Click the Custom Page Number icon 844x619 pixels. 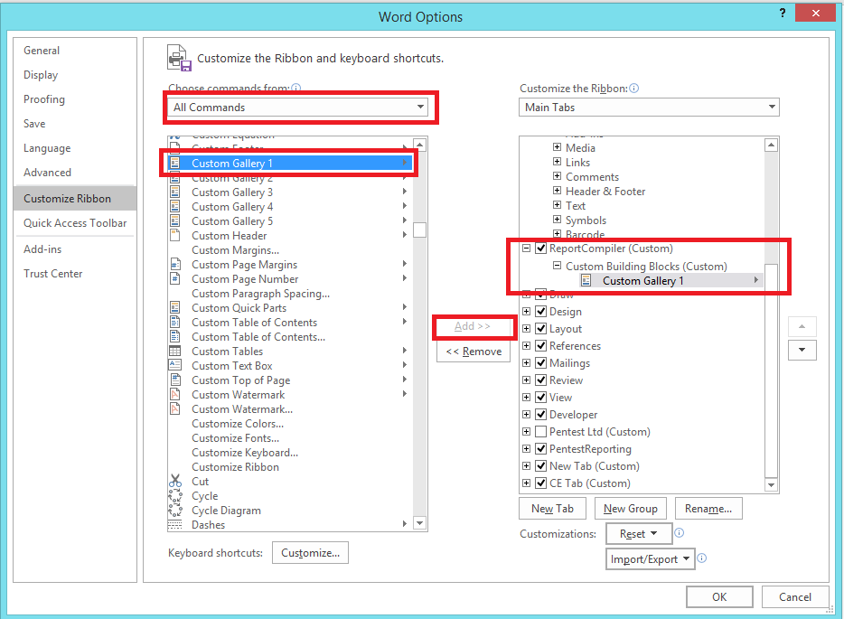[175, 279]
